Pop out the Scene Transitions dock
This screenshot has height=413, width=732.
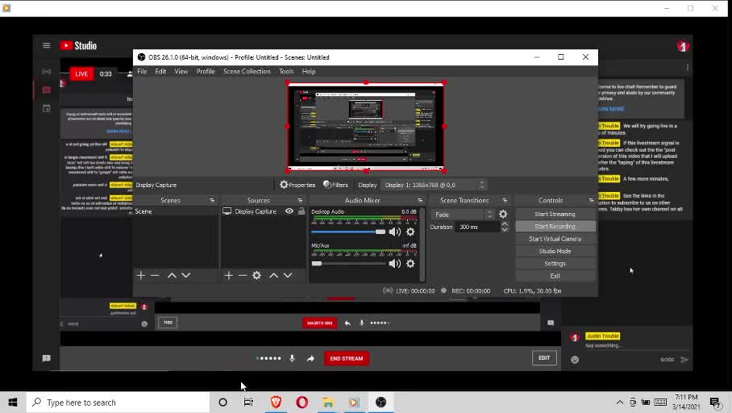tap(505, 200)
